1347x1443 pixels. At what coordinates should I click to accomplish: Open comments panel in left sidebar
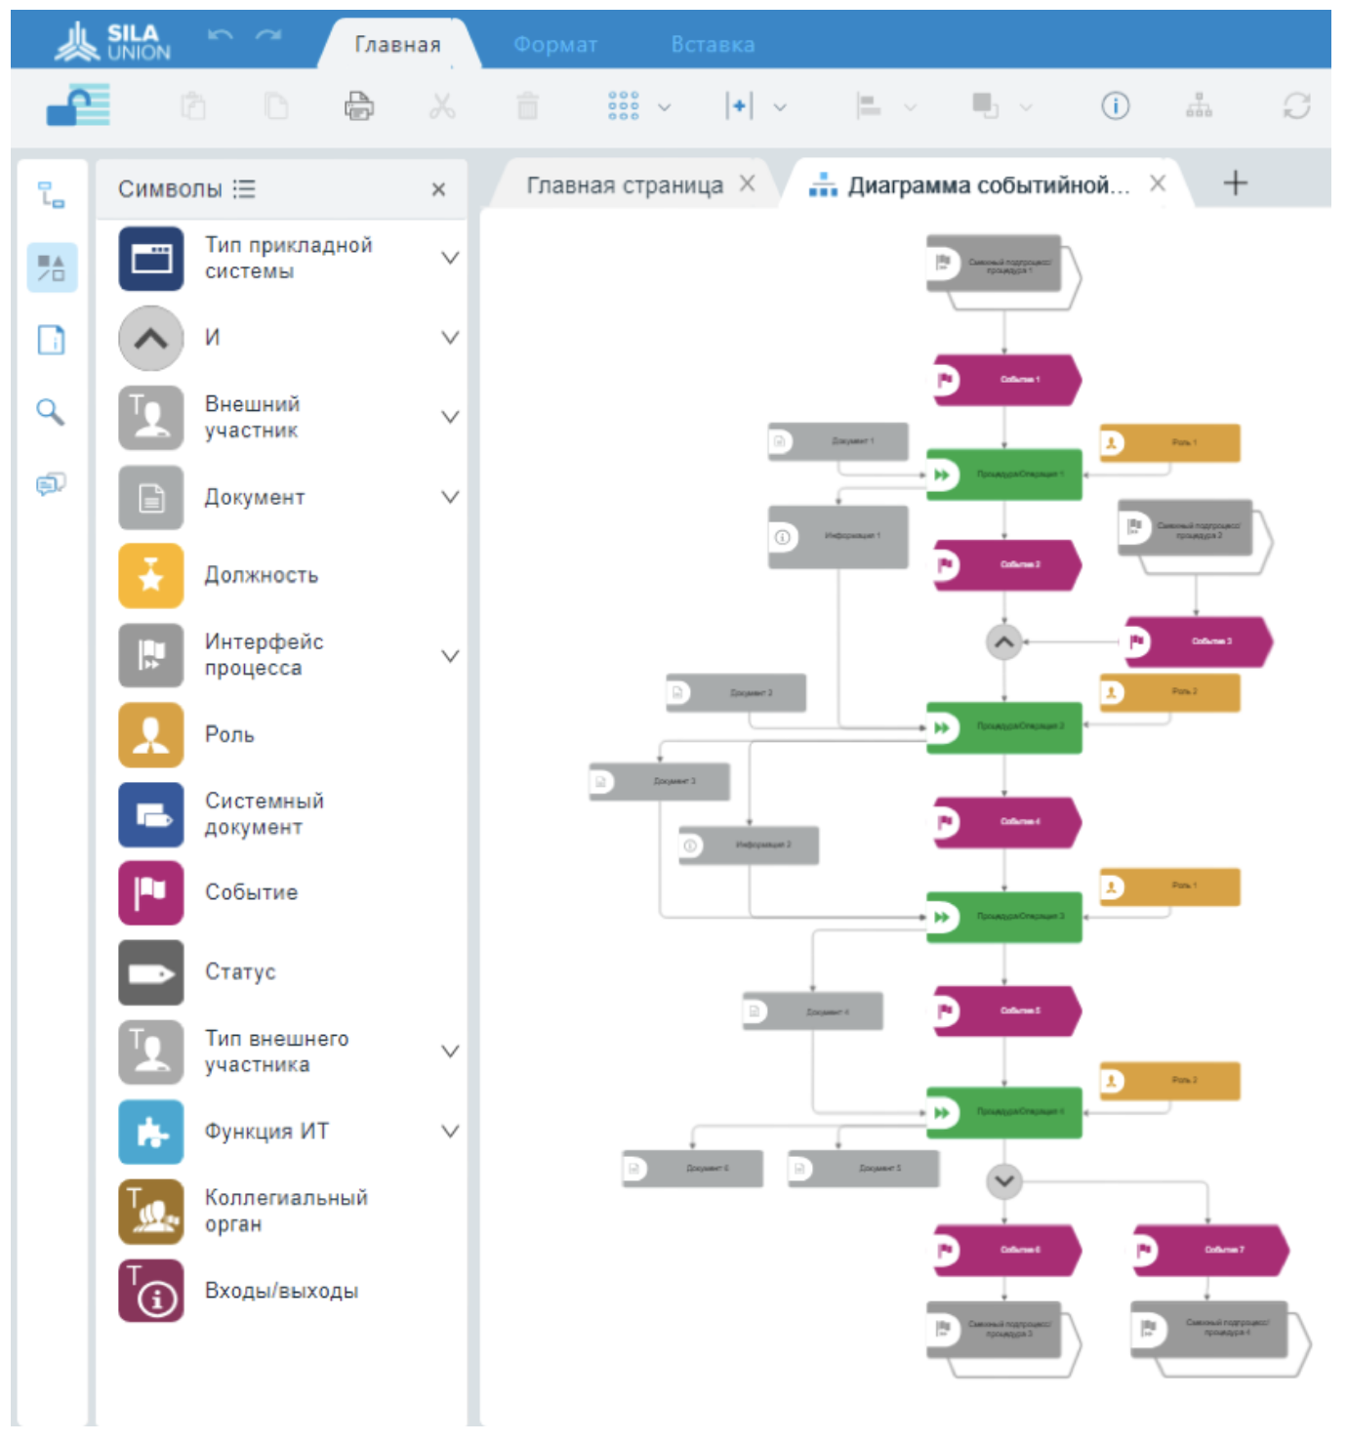[51, 484]
